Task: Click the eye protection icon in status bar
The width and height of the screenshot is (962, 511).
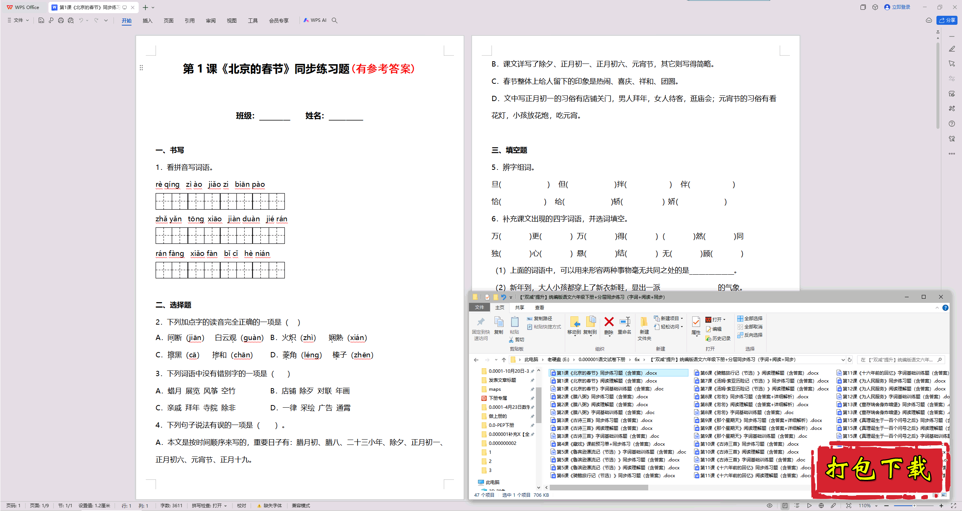Action: (770, 506)
